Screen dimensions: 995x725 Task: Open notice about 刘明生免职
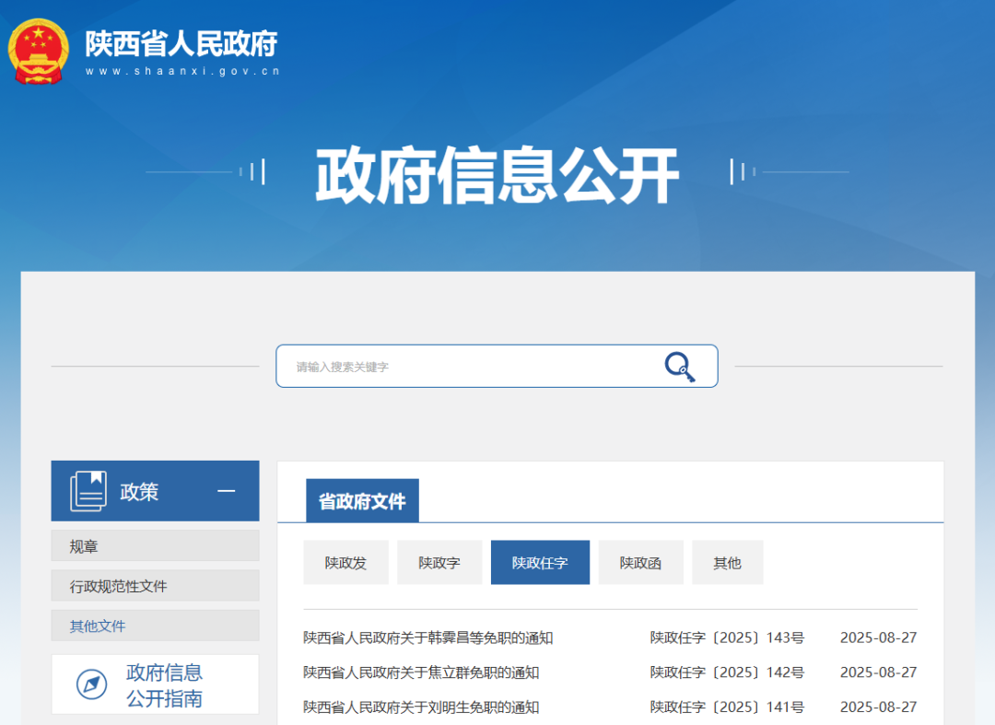[x=421, y=707]
